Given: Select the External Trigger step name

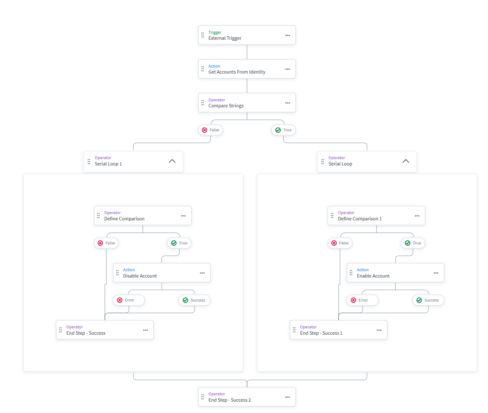Looking at the screenshot, I should tap(225, 38).
